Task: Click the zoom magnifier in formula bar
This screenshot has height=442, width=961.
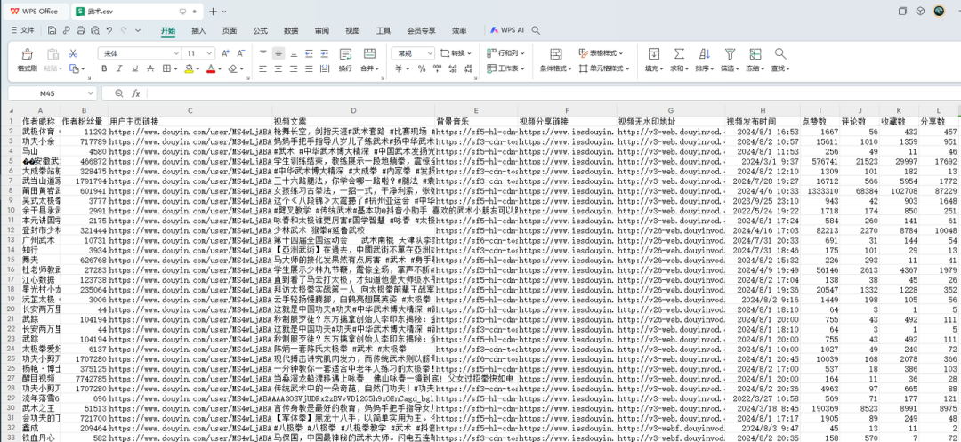Action: point(119,93)
